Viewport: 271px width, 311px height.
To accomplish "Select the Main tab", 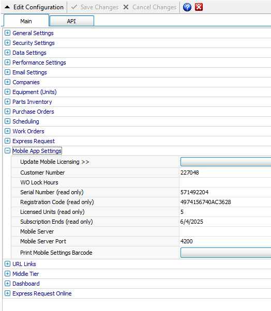I will click(26, 21).
